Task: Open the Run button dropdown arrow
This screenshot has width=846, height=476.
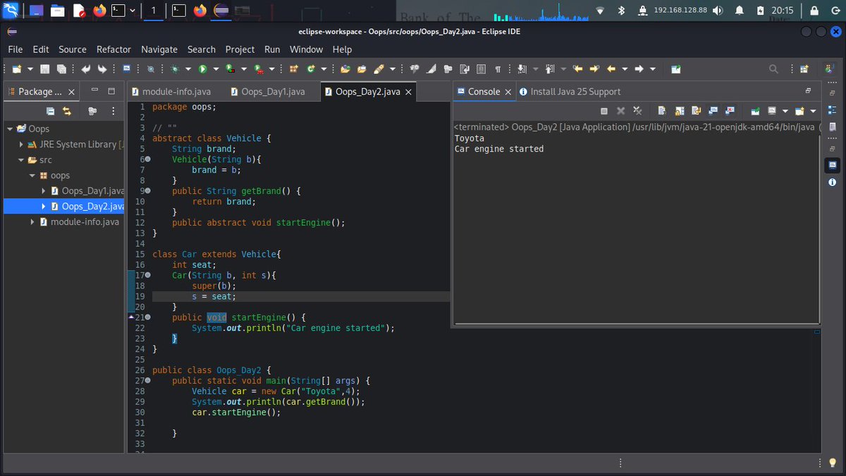Action: tap(216, 68)
